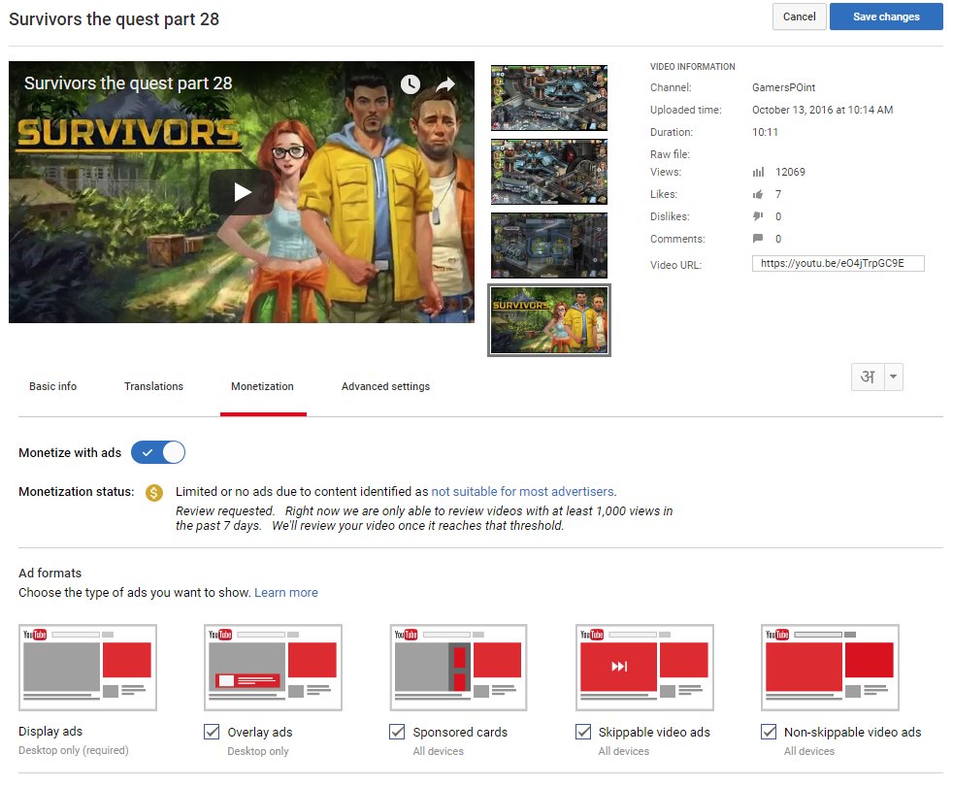The height and width of the screenshot is (787, 953).
Task: Uncheck the Non-skippable video ads checkbox
Action: point(769,732)
